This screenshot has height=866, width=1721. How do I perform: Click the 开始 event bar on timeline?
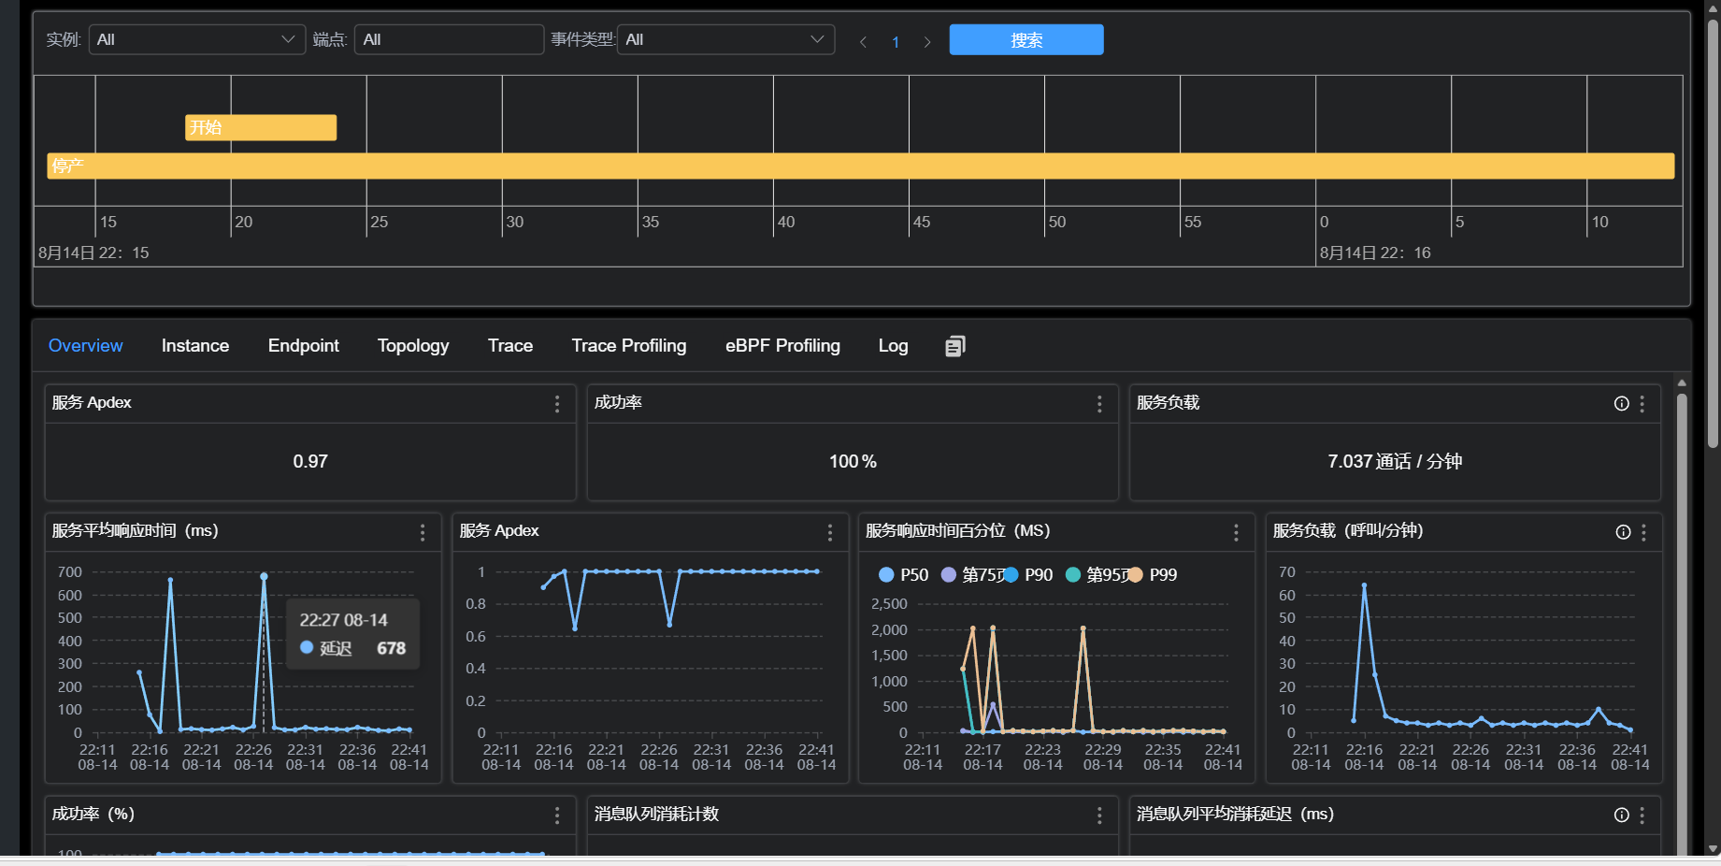(261, 127)
